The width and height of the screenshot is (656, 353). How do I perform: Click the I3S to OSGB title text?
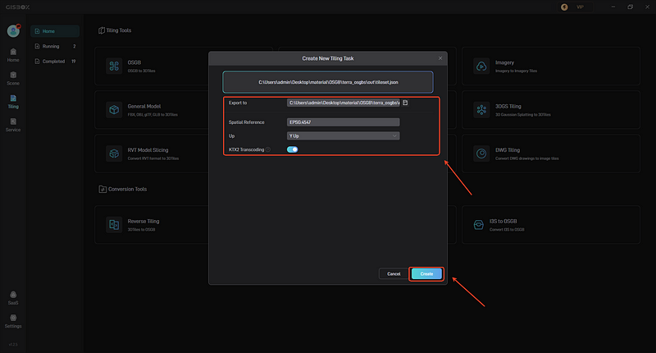503,221
